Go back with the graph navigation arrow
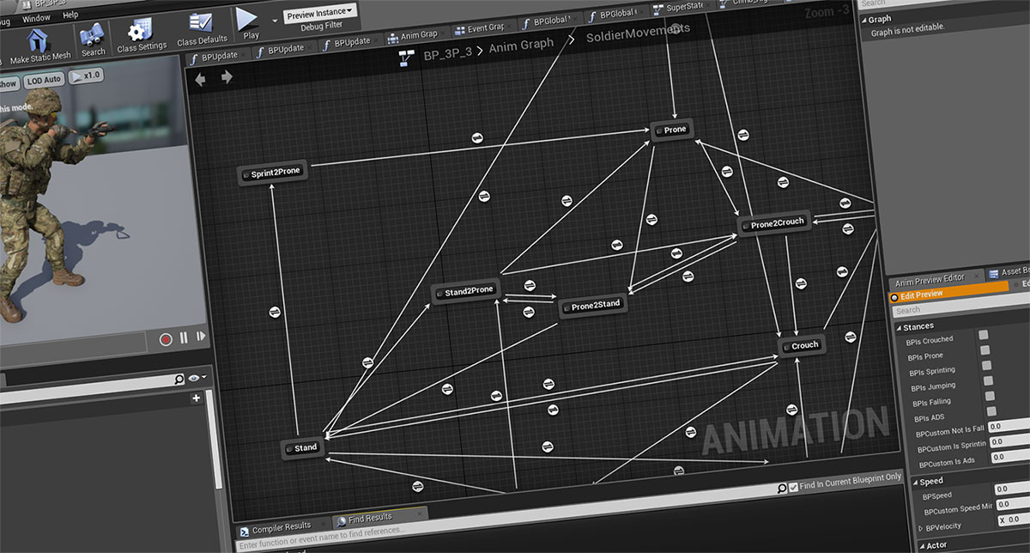 pyautogui.click(x=200, y=79)
